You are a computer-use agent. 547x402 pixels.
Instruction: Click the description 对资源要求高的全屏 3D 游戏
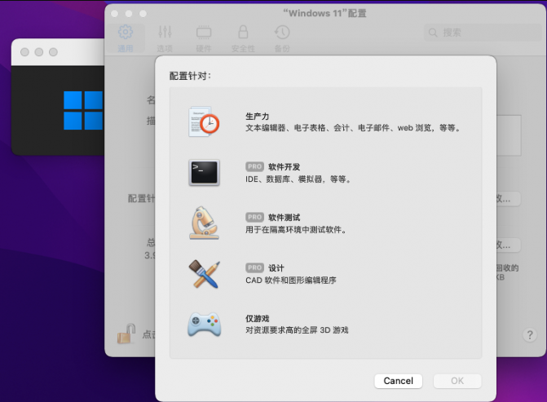point(297,330)
